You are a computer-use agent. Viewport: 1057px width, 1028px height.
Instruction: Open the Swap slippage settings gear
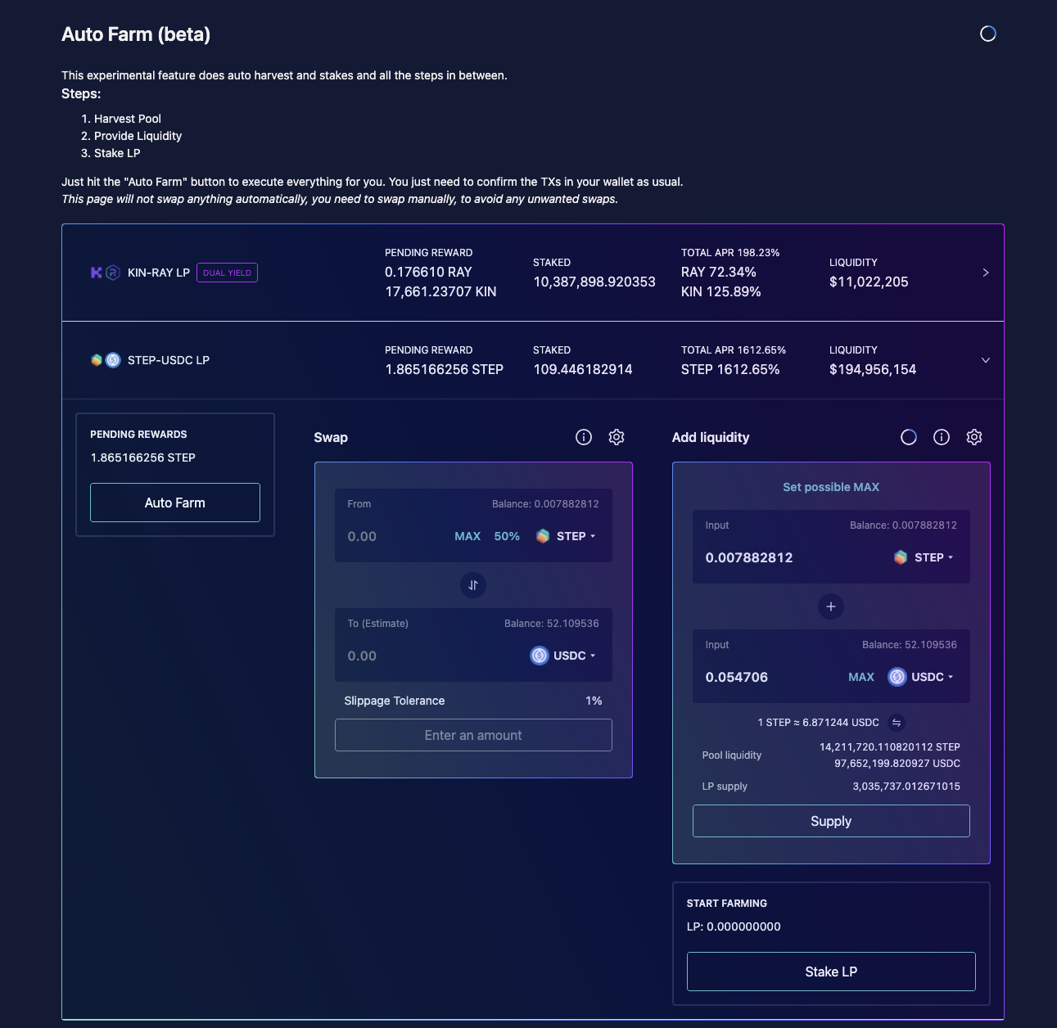tap(617, 437)
